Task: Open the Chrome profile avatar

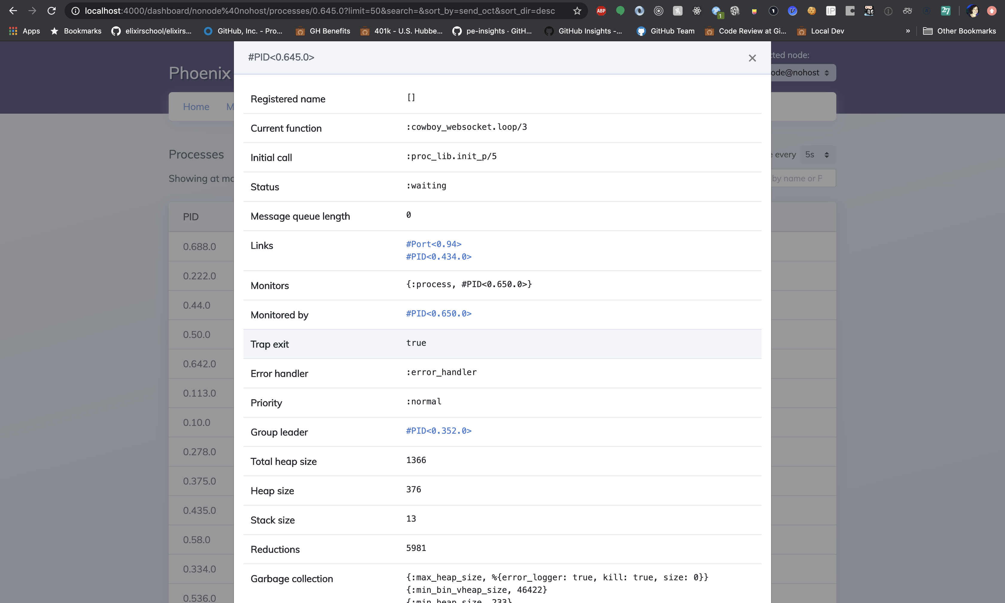Action: (x=972, y=11)
